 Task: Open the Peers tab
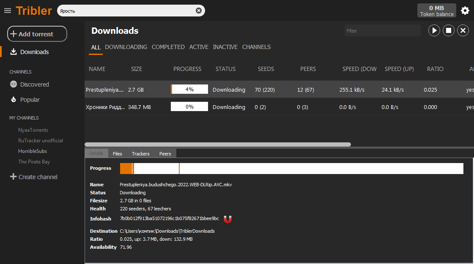pyautogui.click(x=165, y=154)
